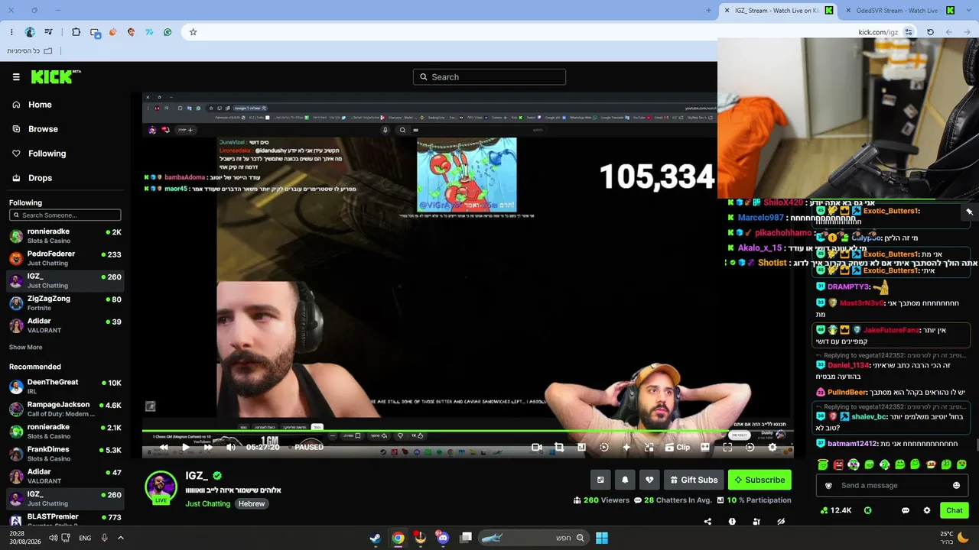Open PedroFederer's channel from the sidebar
Screen dimensions: 979x550
(66, 258)
